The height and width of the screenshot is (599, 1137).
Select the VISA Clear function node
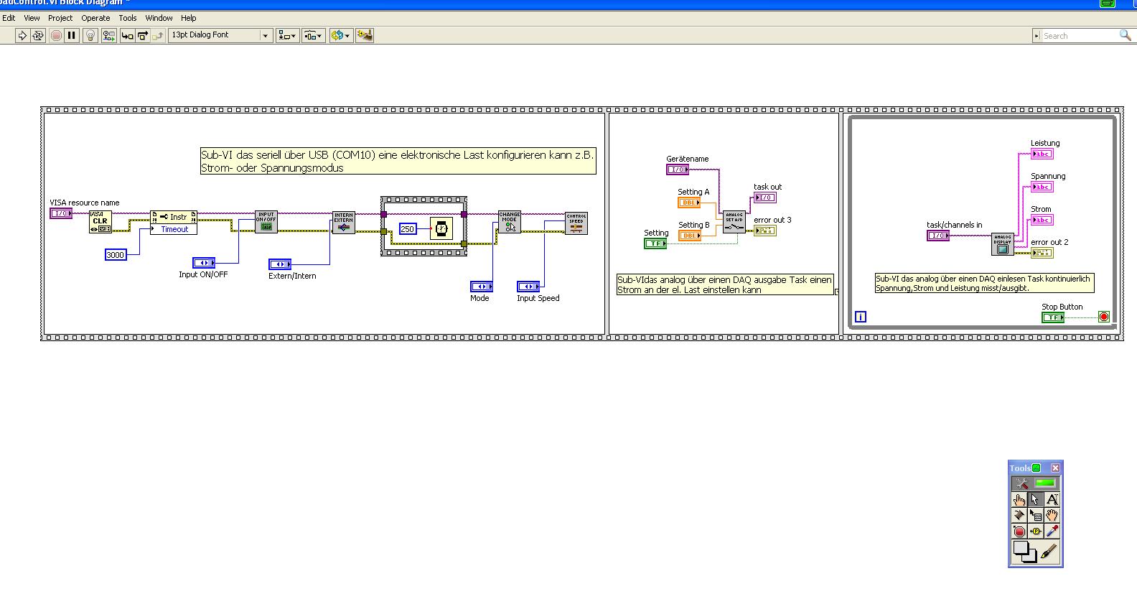100,222
